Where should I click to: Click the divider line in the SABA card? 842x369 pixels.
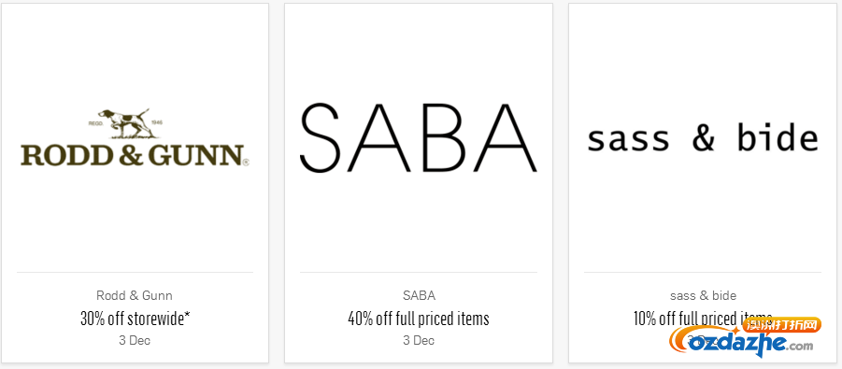point(419,273)
